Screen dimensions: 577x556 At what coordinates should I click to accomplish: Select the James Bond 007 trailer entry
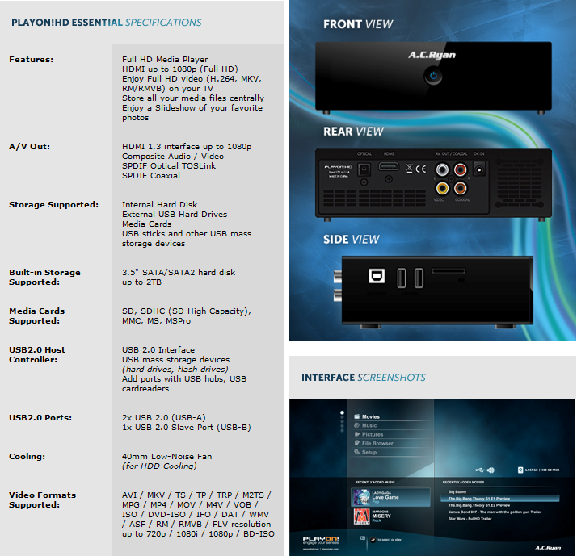495,512
